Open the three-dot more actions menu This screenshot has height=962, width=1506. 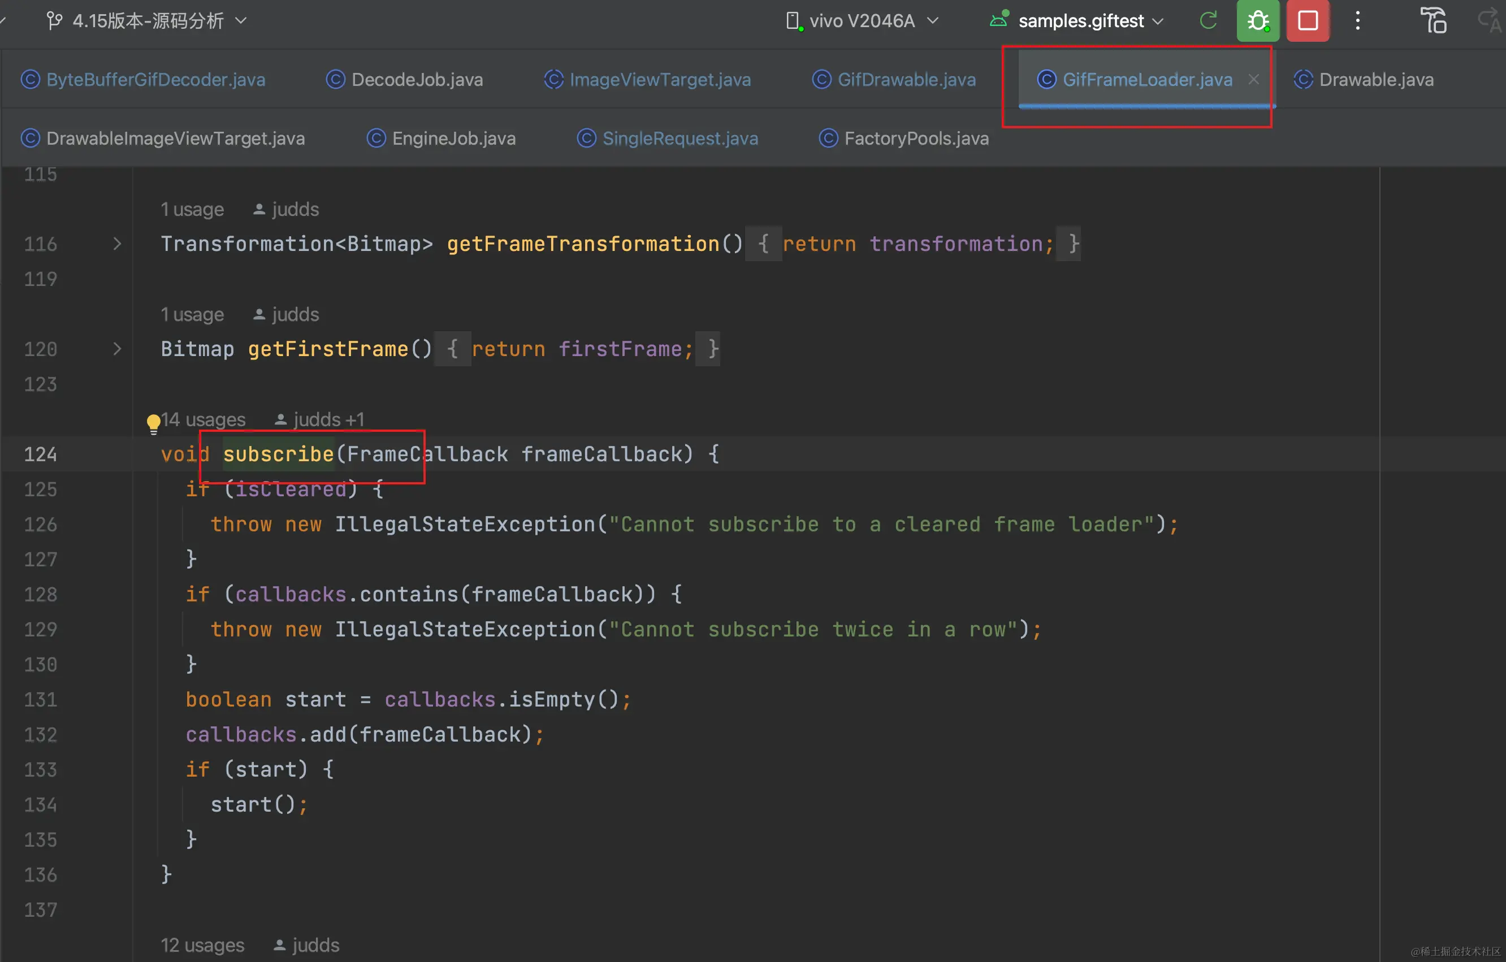pyautogui.click(x=1357, y=21)
